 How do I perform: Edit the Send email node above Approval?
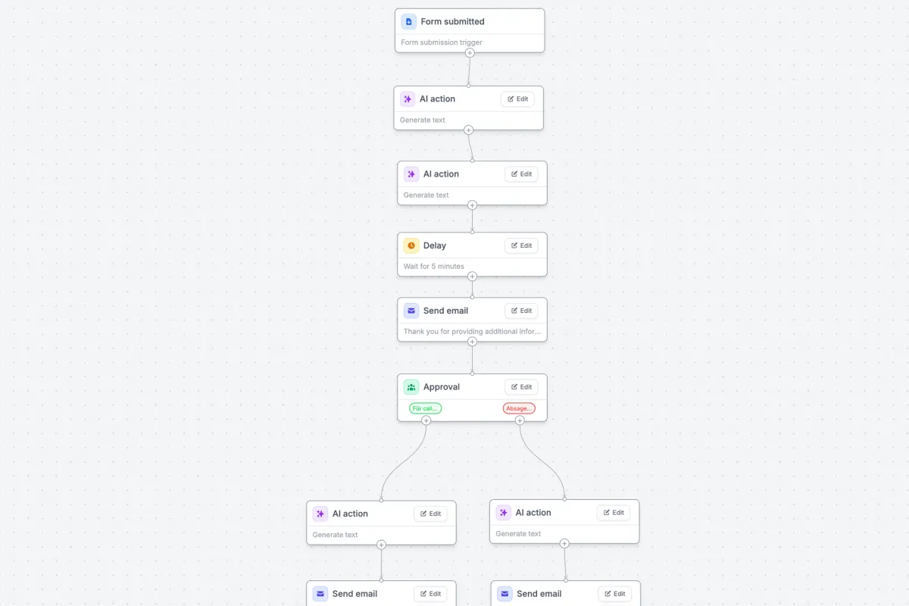(522, 311)
